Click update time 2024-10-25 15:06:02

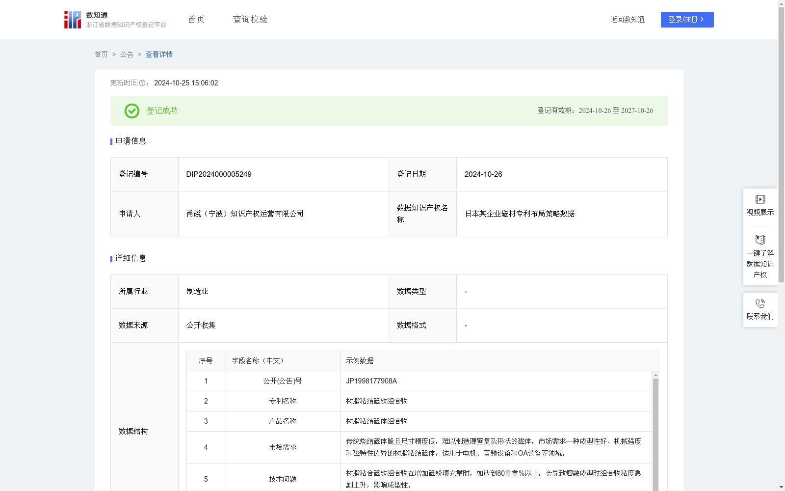(x=186, y=83)
